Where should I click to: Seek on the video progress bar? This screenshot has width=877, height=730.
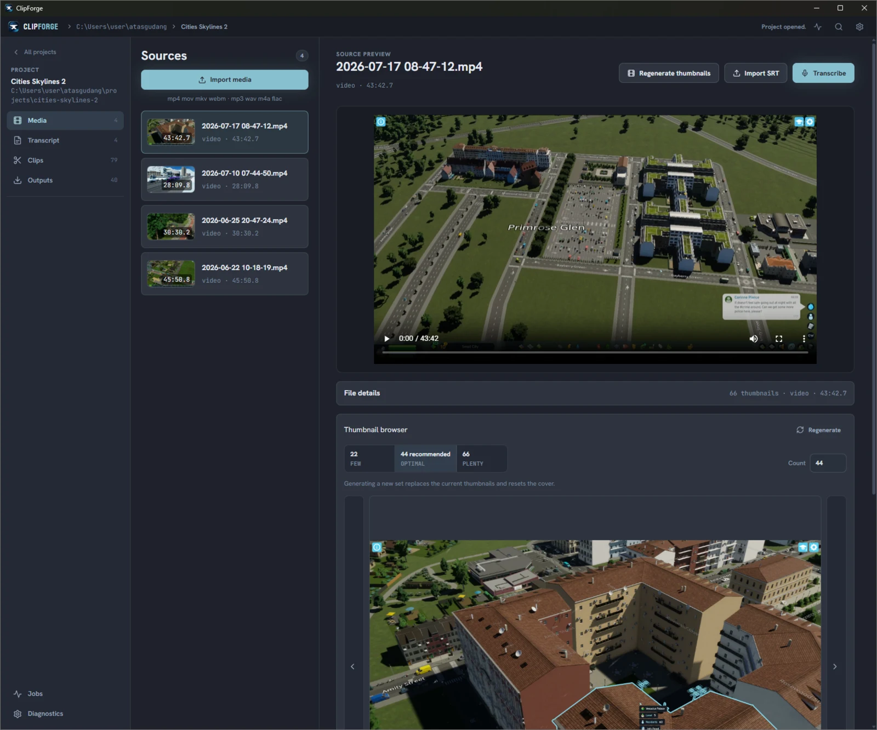(x=595, y=352)
